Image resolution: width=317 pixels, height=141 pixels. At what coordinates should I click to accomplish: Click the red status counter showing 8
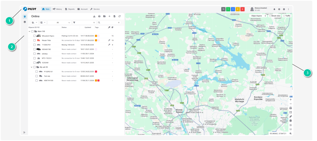242,9
